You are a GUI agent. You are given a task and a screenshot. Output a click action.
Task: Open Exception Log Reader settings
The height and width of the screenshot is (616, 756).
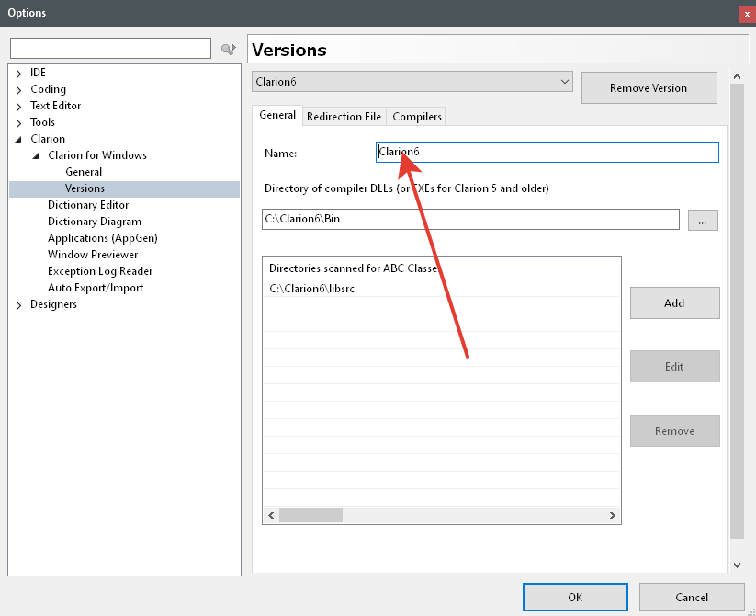(x=100, y=271)
